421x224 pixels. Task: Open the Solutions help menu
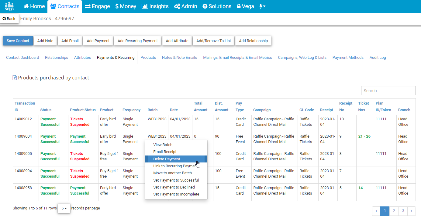click(x=217, y=6)
